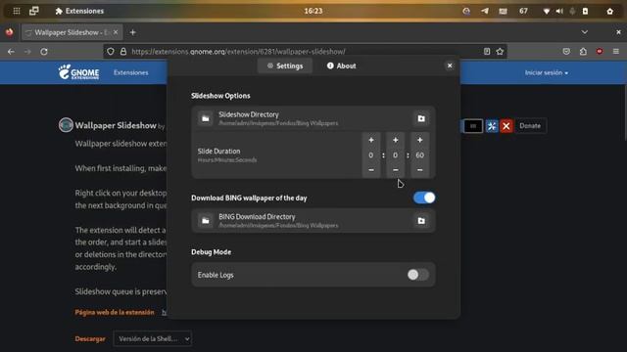Image resolution: width=627 pixels, height=352 pixels.
Task: Increase the hours value with plus
Action: pyautogui.click(x=371, y=140)
